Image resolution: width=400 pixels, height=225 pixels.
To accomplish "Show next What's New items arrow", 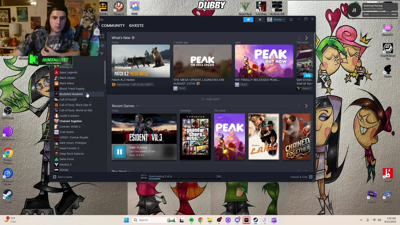I will click(306, 38).
